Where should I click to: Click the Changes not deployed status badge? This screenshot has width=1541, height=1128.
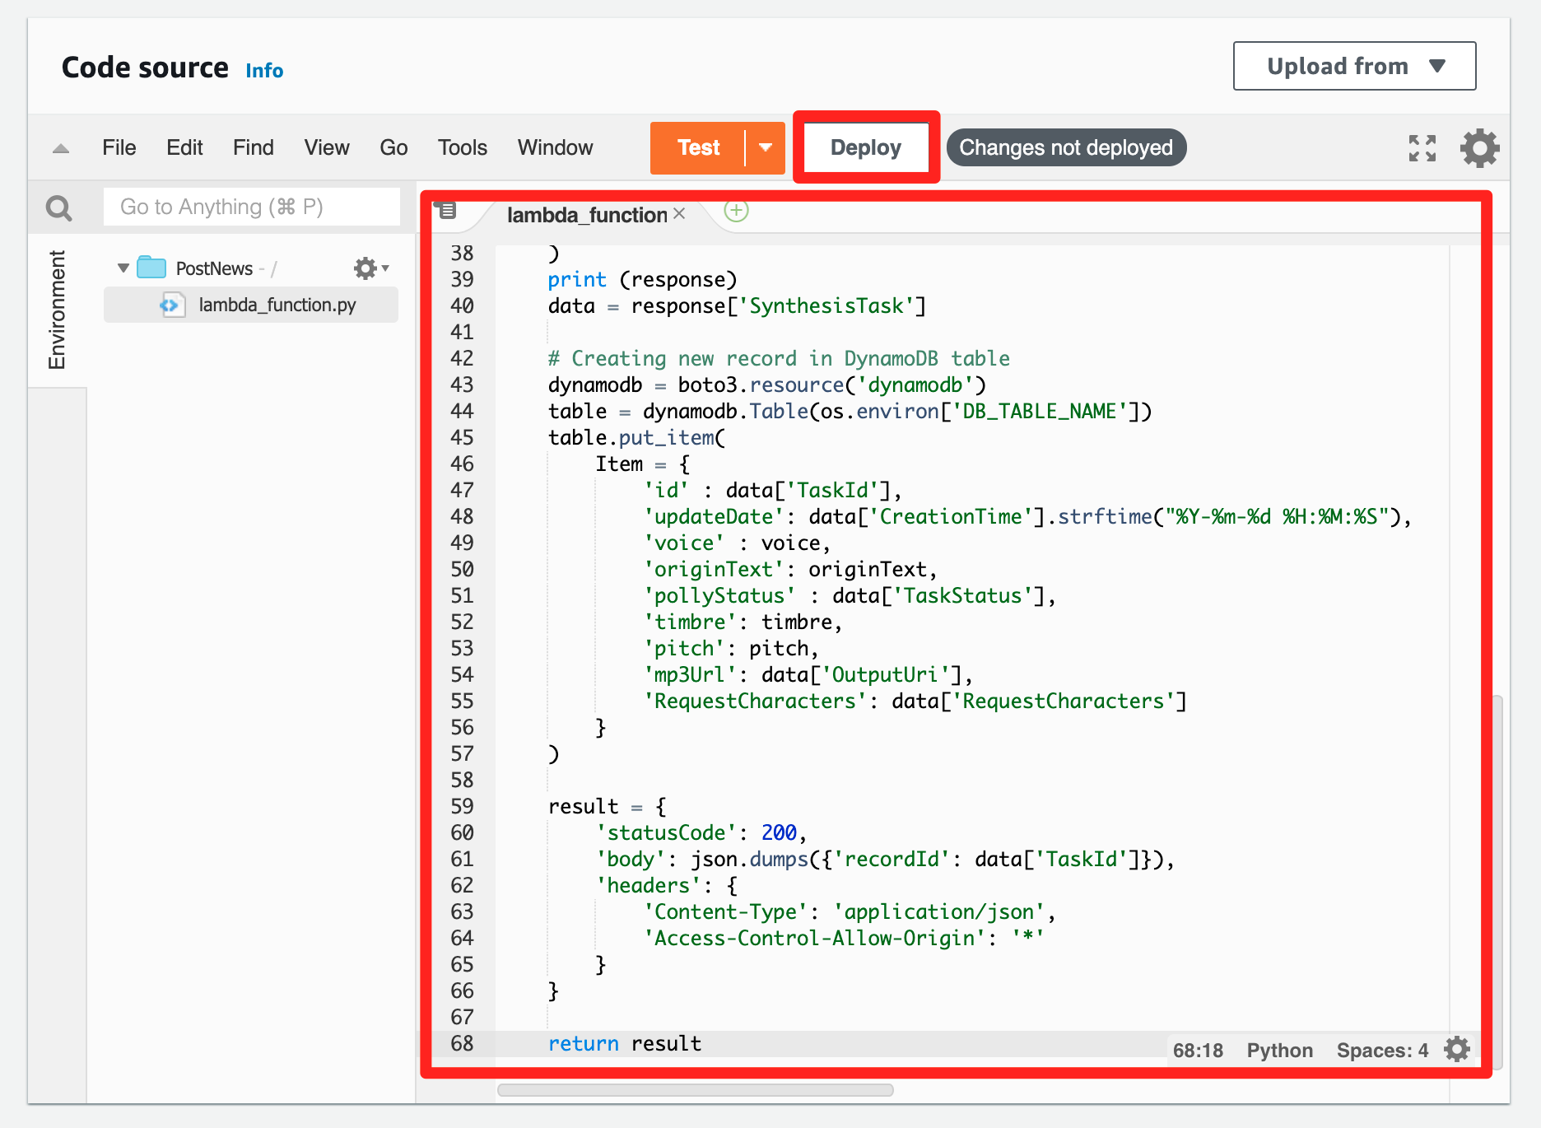pyautogui.click(x=1066, y=147)
